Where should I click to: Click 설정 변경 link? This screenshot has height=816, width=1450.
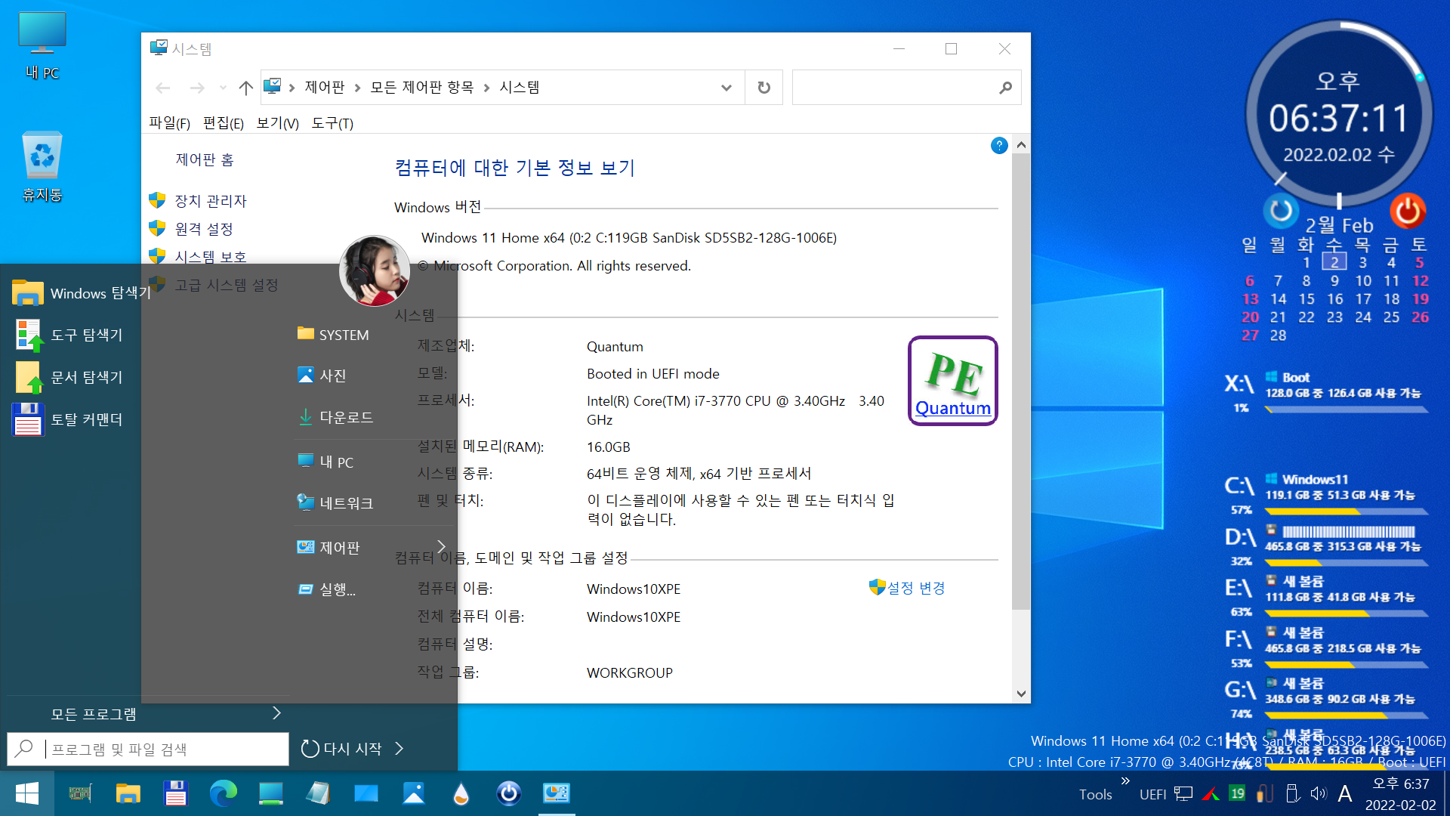[915, 588]
